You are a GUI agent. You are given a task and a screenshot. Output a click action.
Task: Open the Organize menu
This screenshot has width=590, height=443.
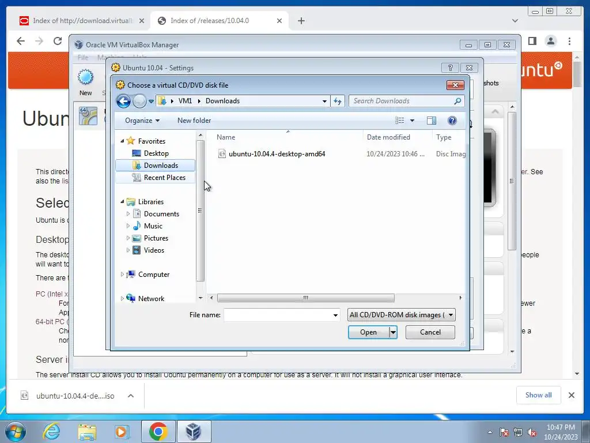(x=142, y=121)
